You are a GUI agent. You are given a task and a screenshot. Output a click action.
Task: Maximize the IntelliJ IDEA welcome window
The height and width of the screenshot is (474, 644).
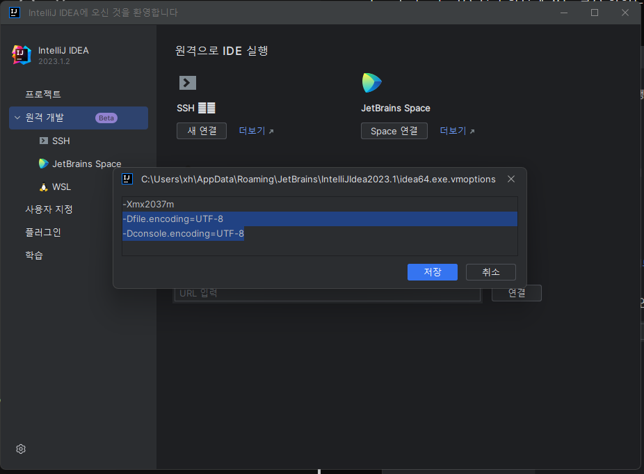pyautogui.click(x=595, y=13)
